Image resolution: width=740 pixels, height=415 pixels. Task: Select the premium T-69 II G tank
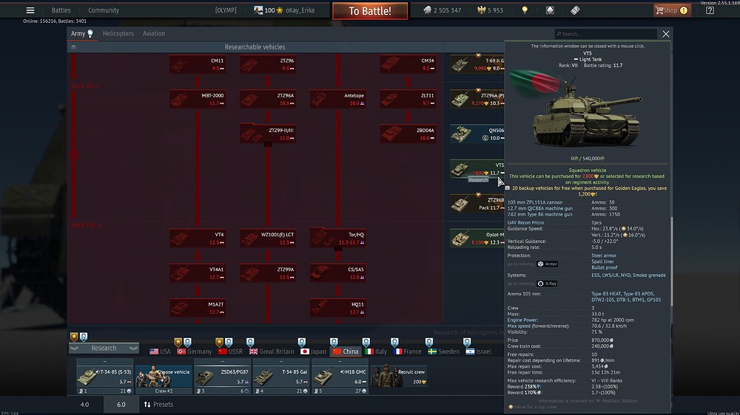477,64
